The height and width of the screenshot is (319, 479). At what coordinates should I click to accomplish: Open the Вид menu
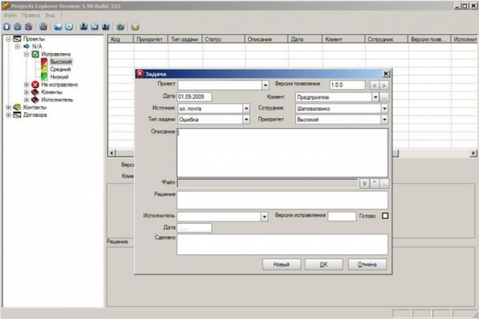pos(50,15)
